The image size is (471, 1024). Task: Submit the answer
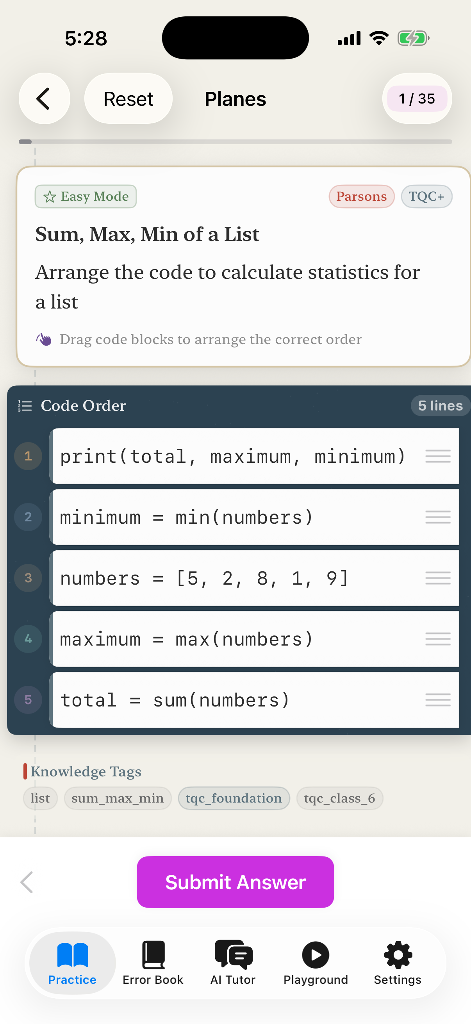point(235,882)
